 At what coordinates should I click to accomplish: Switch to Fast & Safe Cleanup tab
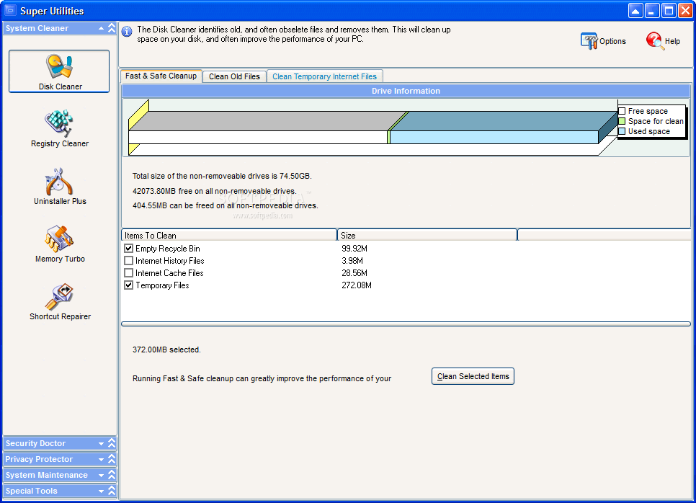click(x=161, y=76)
